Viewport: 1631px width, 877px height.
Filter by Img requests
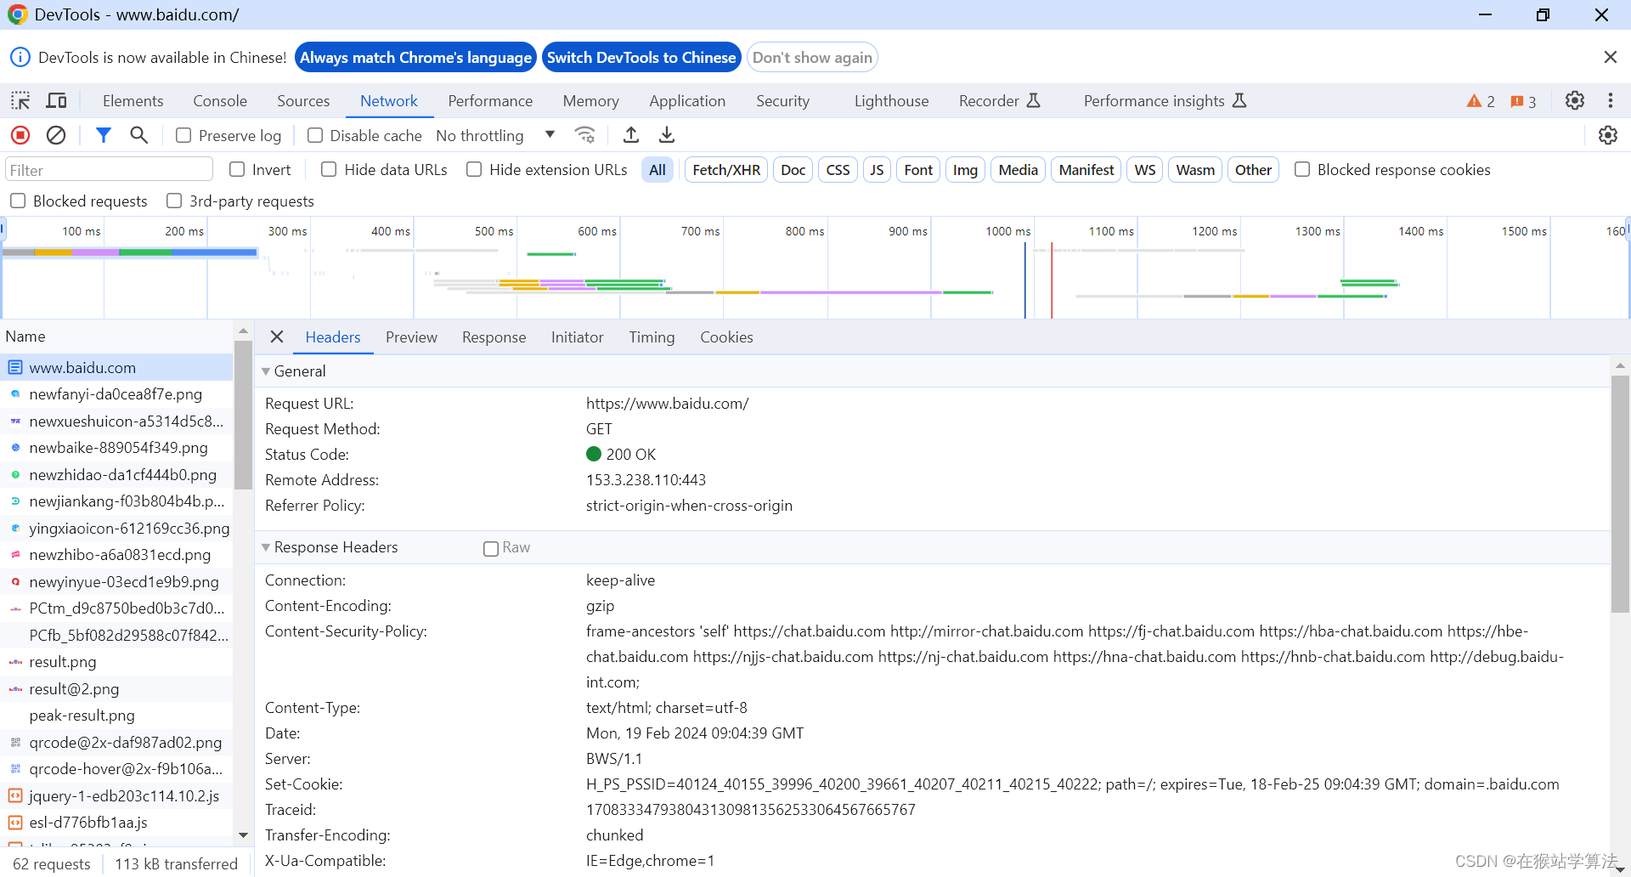coord(965,170)
